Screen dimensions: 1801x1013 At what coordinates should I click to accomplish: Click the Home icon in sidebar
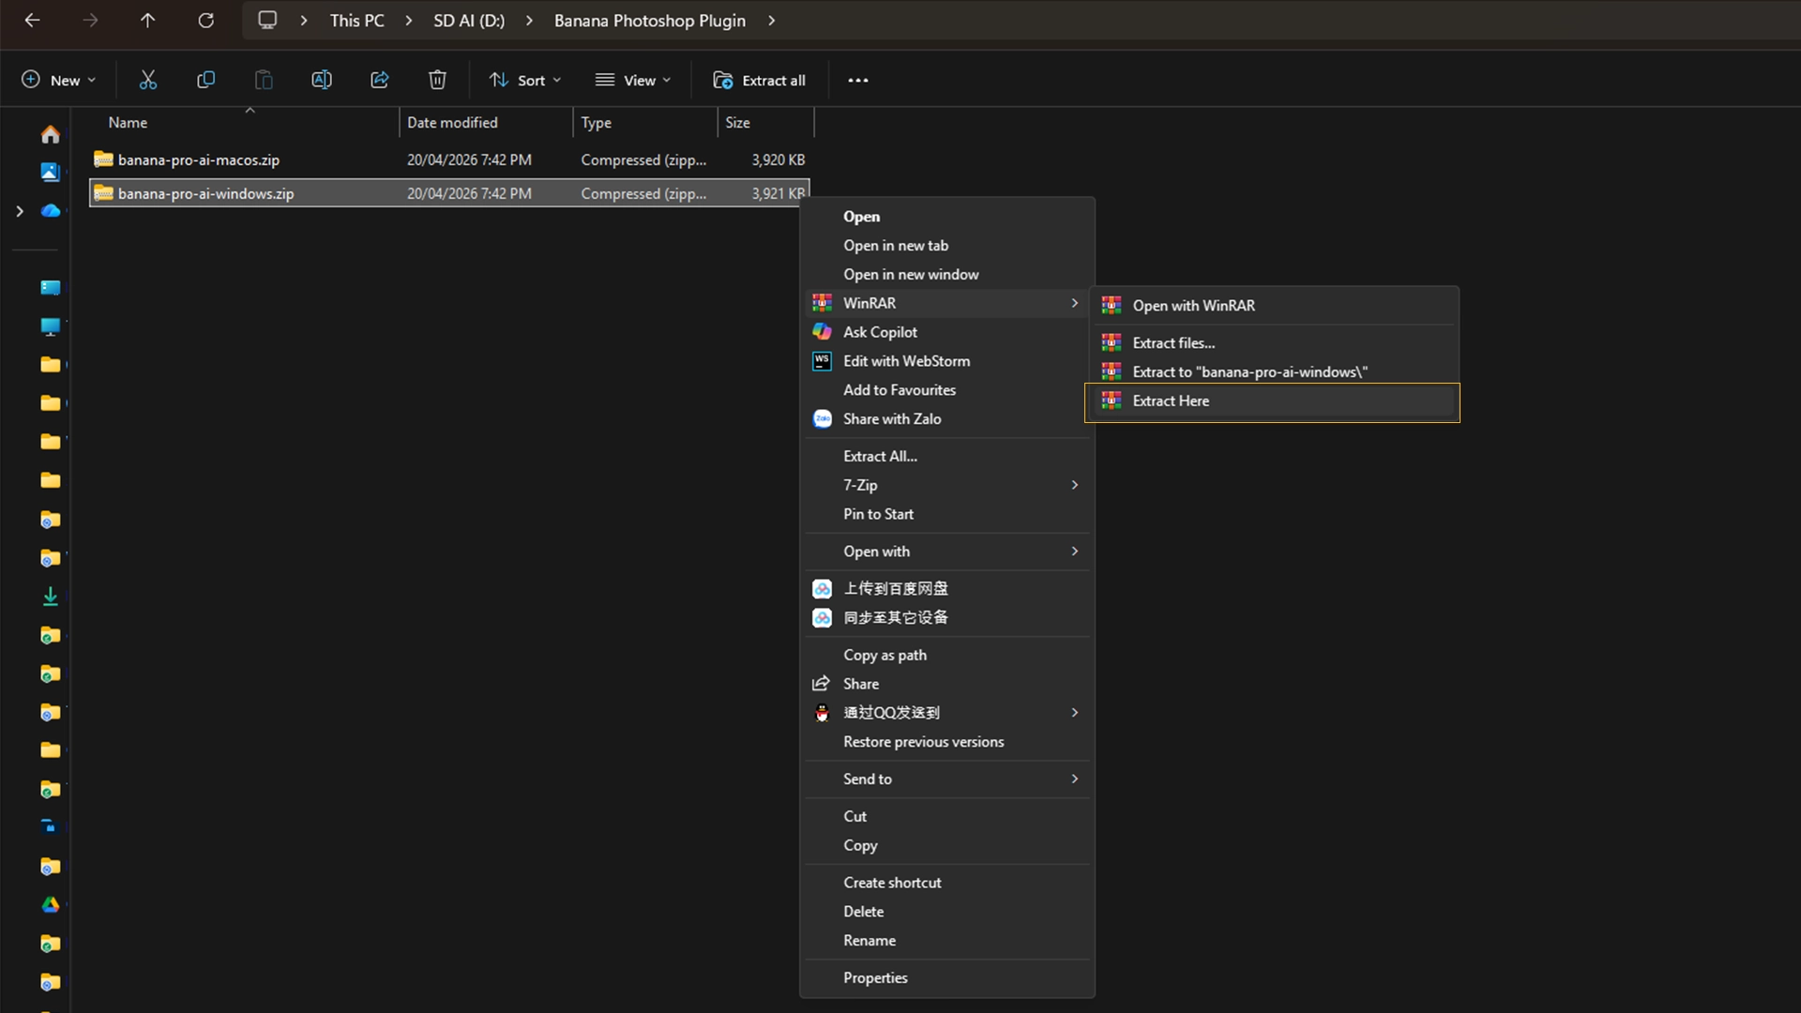pyautogui.click(x=51, y=134)
